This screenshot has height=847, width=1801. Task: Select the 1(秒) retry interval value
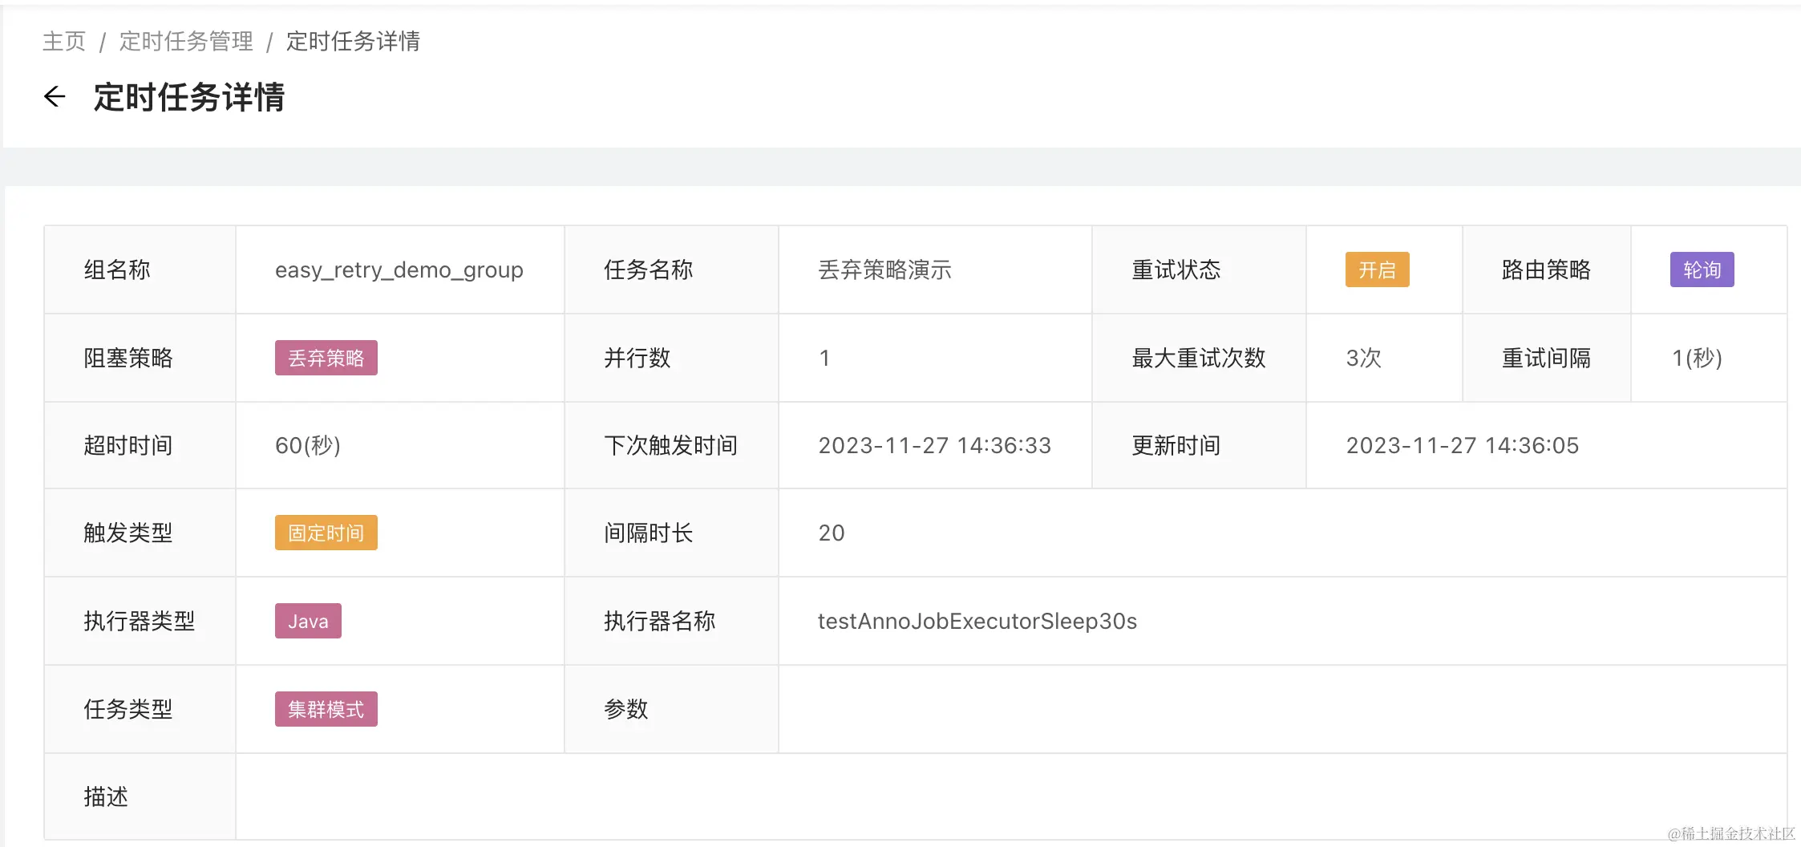point(1697,358)
